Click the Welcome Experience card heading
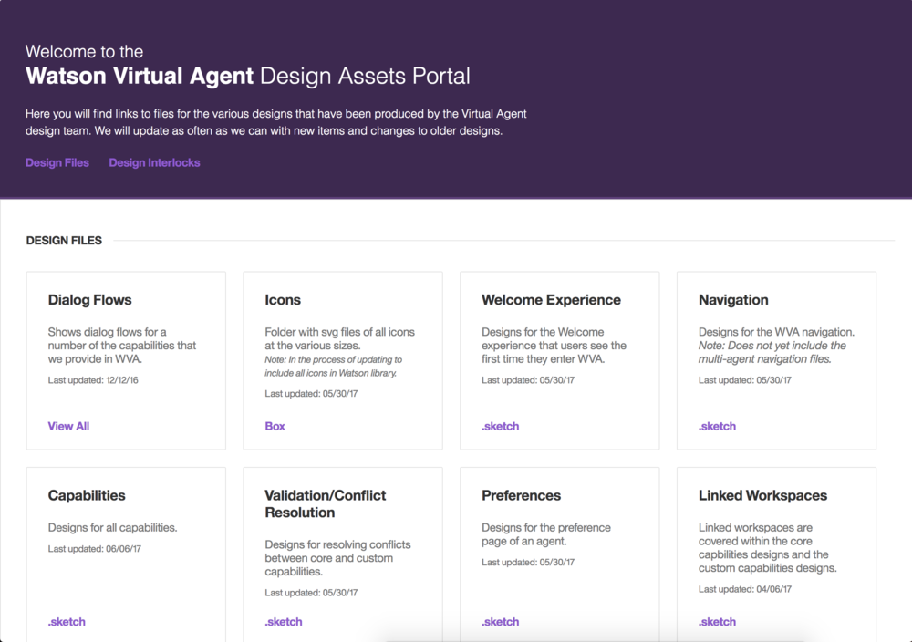The height and width of the screenshot is (642, 912). click(x=551, y=300)
